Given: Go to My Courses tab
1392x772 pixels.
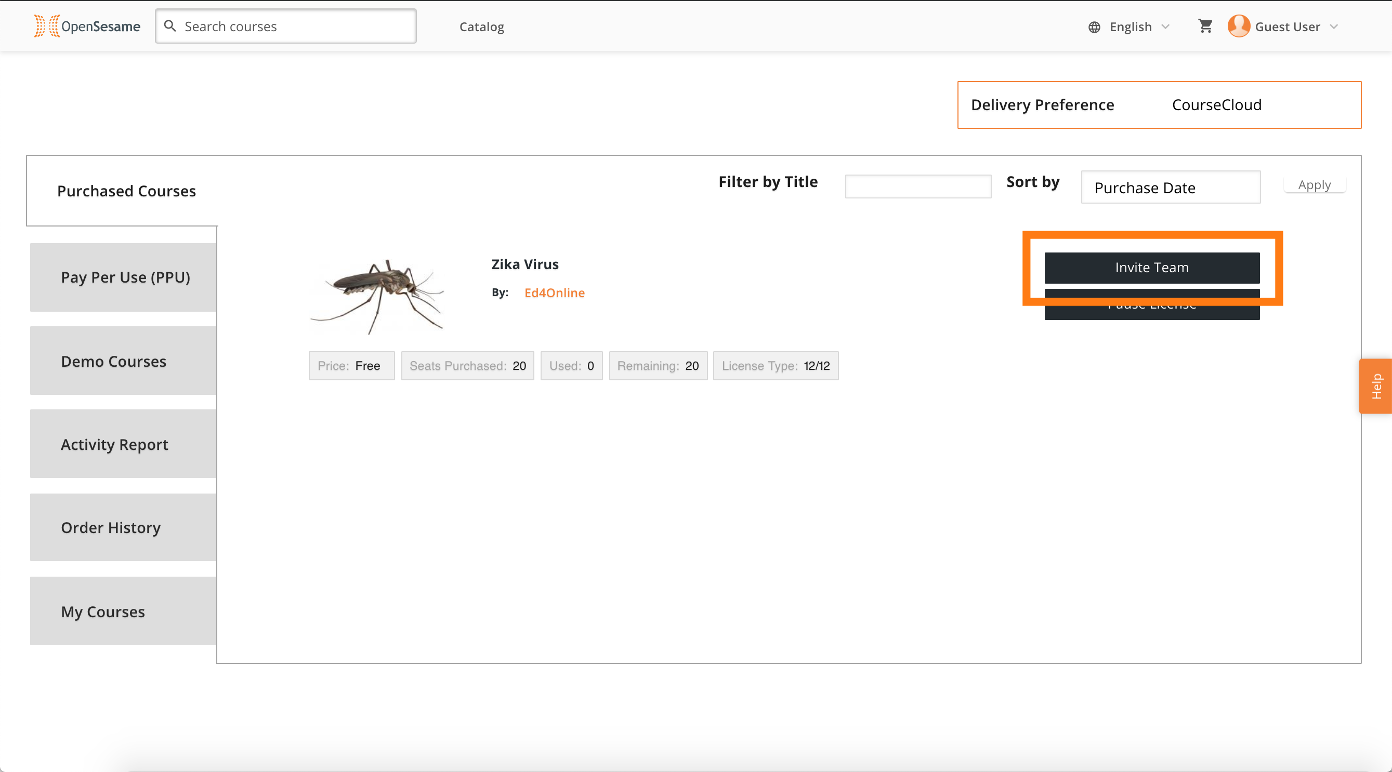Looking at the screenshot, I should click(123, 611).
